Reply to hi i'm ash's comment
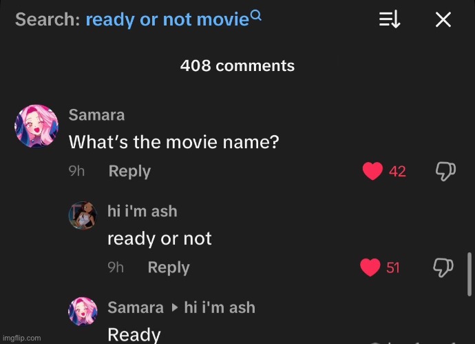475x344 pixels. (x=169, y=267)
